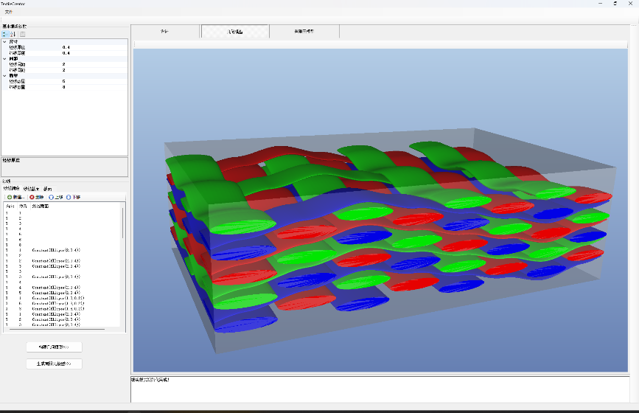Open the 文件 menu

coord(8,12)
